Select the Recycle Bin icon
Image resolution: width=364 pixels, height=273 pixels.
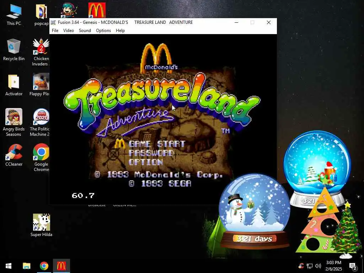(x=14, y=50)
